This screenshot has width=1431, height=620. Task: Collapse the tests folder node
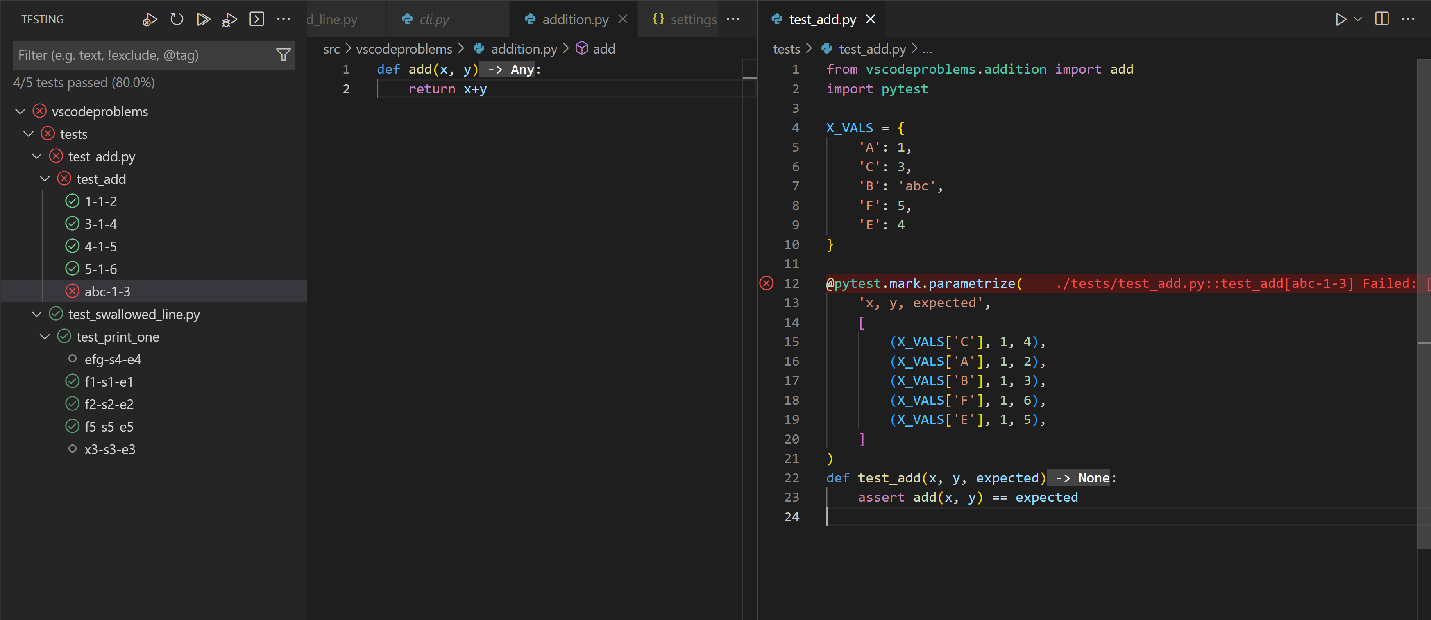(x=29, y=134)
